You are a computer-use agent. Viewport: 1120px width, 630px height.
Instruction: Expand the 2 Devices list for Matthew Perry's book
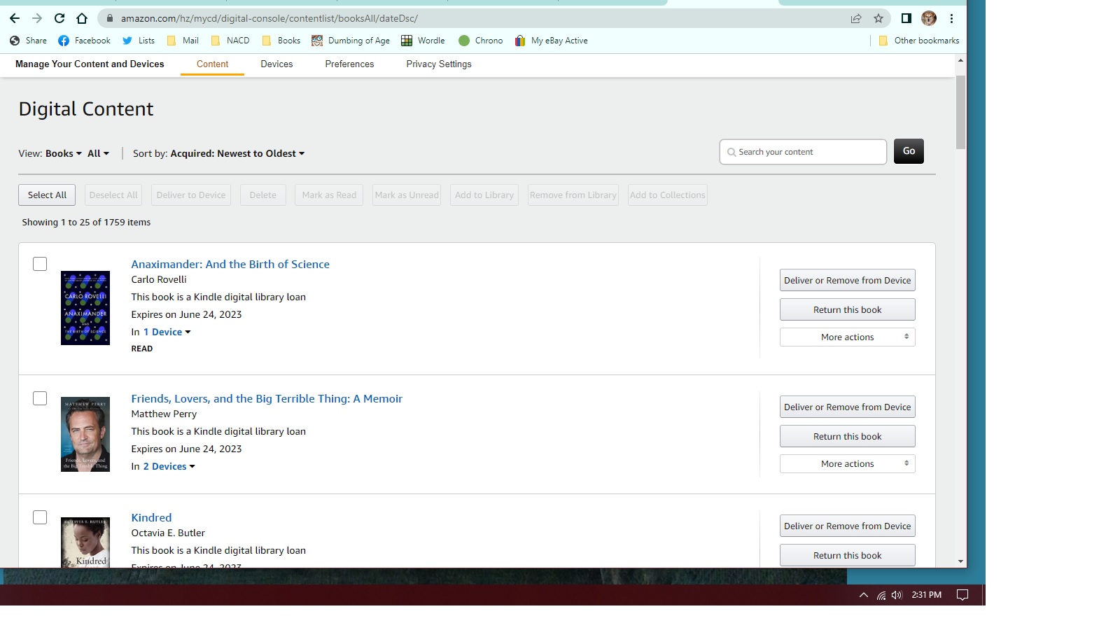point(165,466)
